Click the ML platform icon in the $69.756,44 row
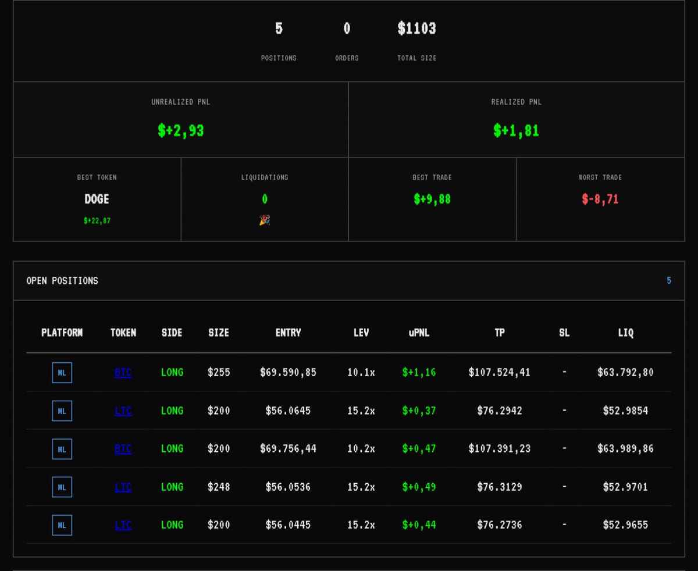698x571 pixels. tap(62, 449)
